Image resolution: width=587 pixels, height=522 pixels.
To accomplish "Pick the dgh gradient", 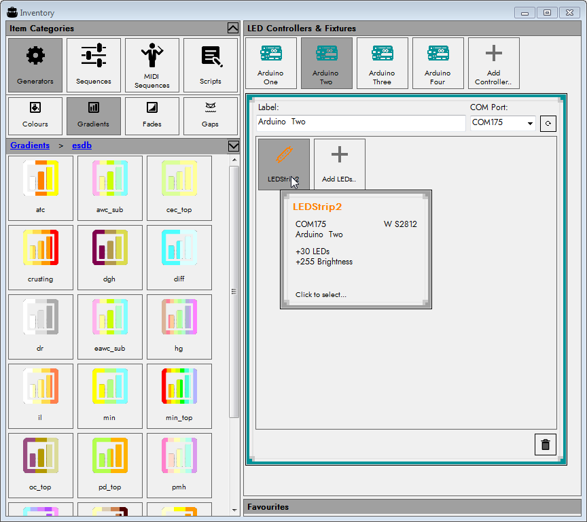I will [x=110, y=258].
